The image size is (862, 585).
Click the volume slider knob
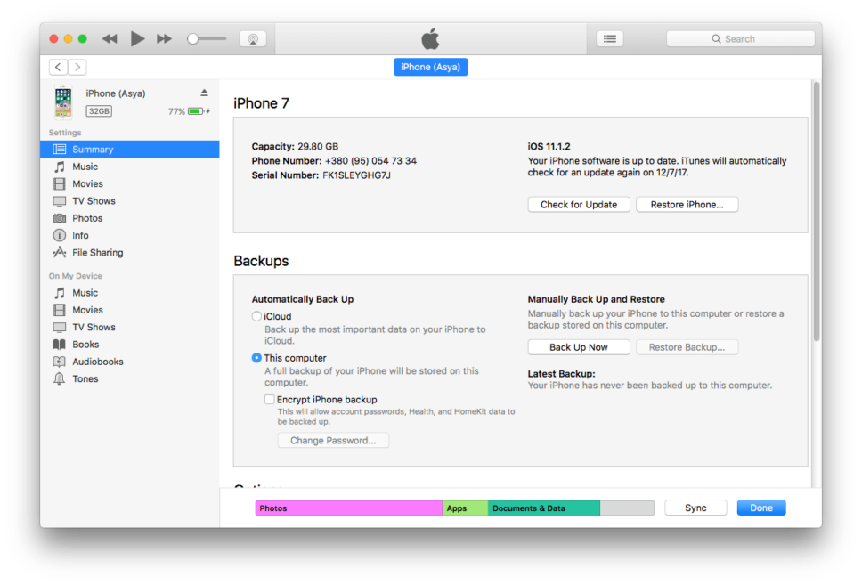(192, 38)
